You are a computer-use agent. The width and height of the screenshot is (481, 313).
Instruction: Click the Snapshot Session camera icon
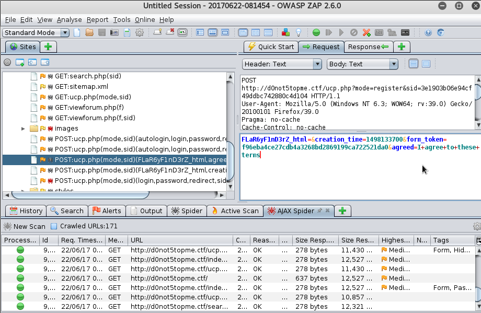tap(114, 32)
